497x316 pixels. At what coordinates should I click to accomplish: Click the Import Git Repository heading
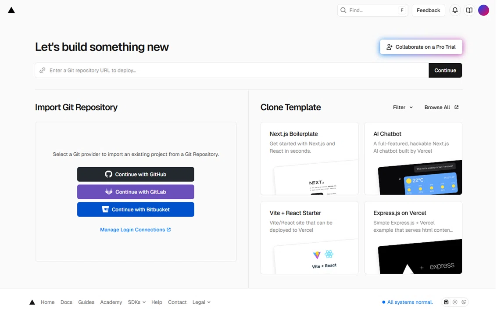76,107
